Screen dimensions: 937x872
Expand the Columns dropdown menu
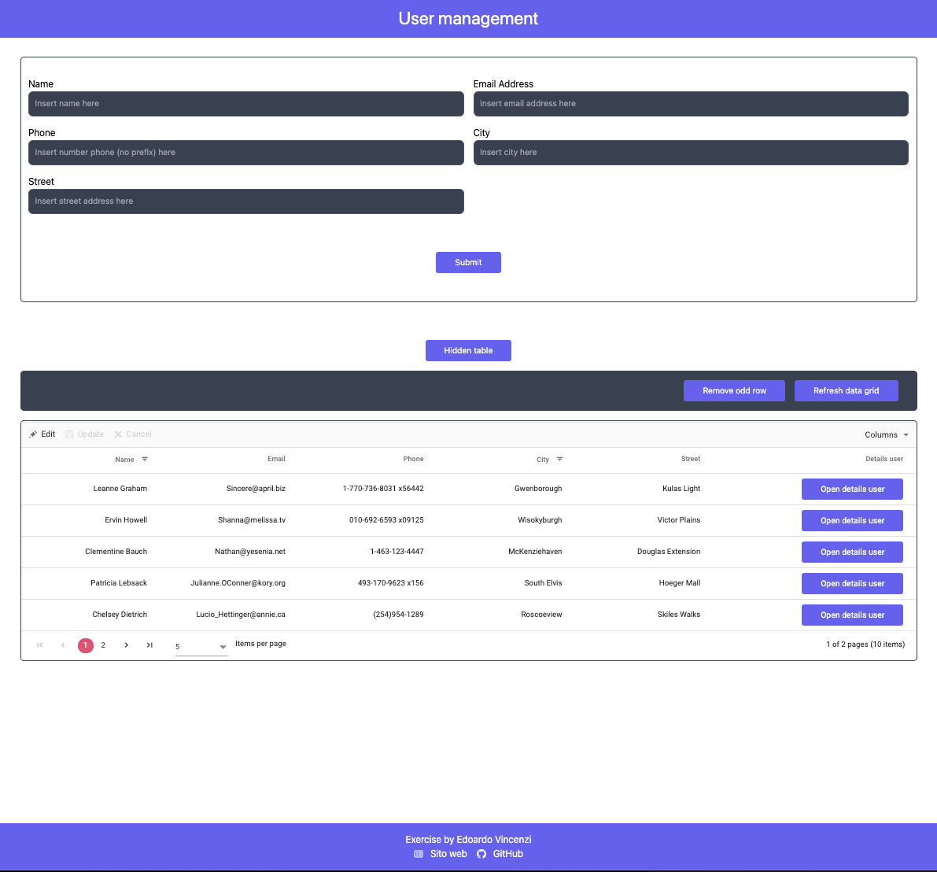click(x=886, y=435)
